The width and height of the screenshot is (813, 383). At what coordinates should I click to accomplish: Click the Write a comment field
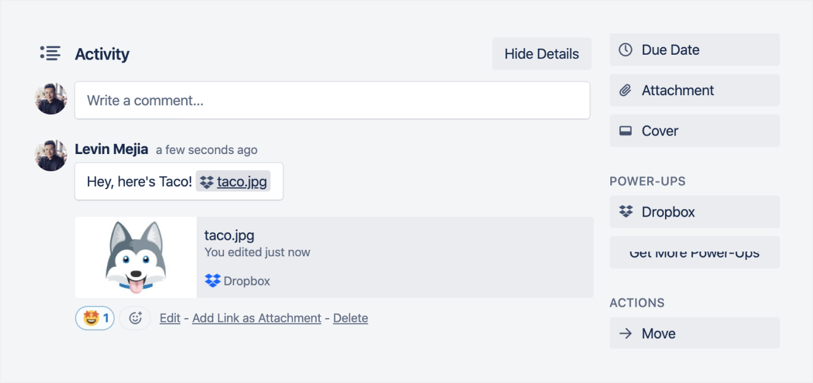(332, 101)
